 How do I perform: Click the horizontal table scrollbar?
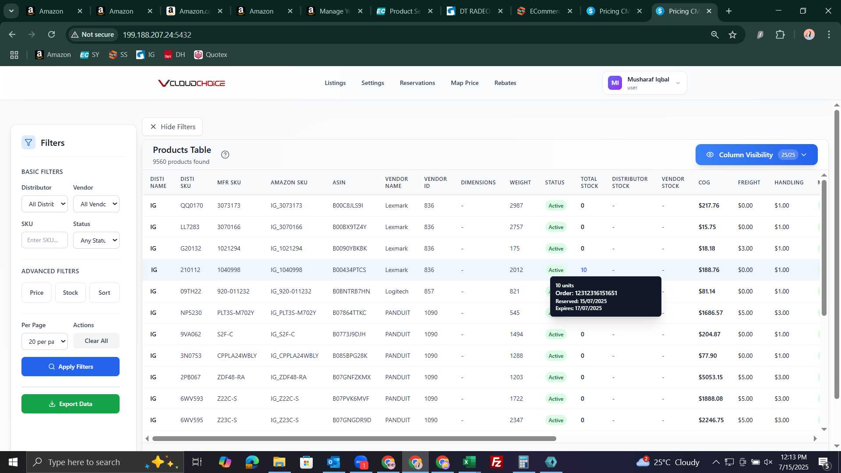tap(354, 438)
